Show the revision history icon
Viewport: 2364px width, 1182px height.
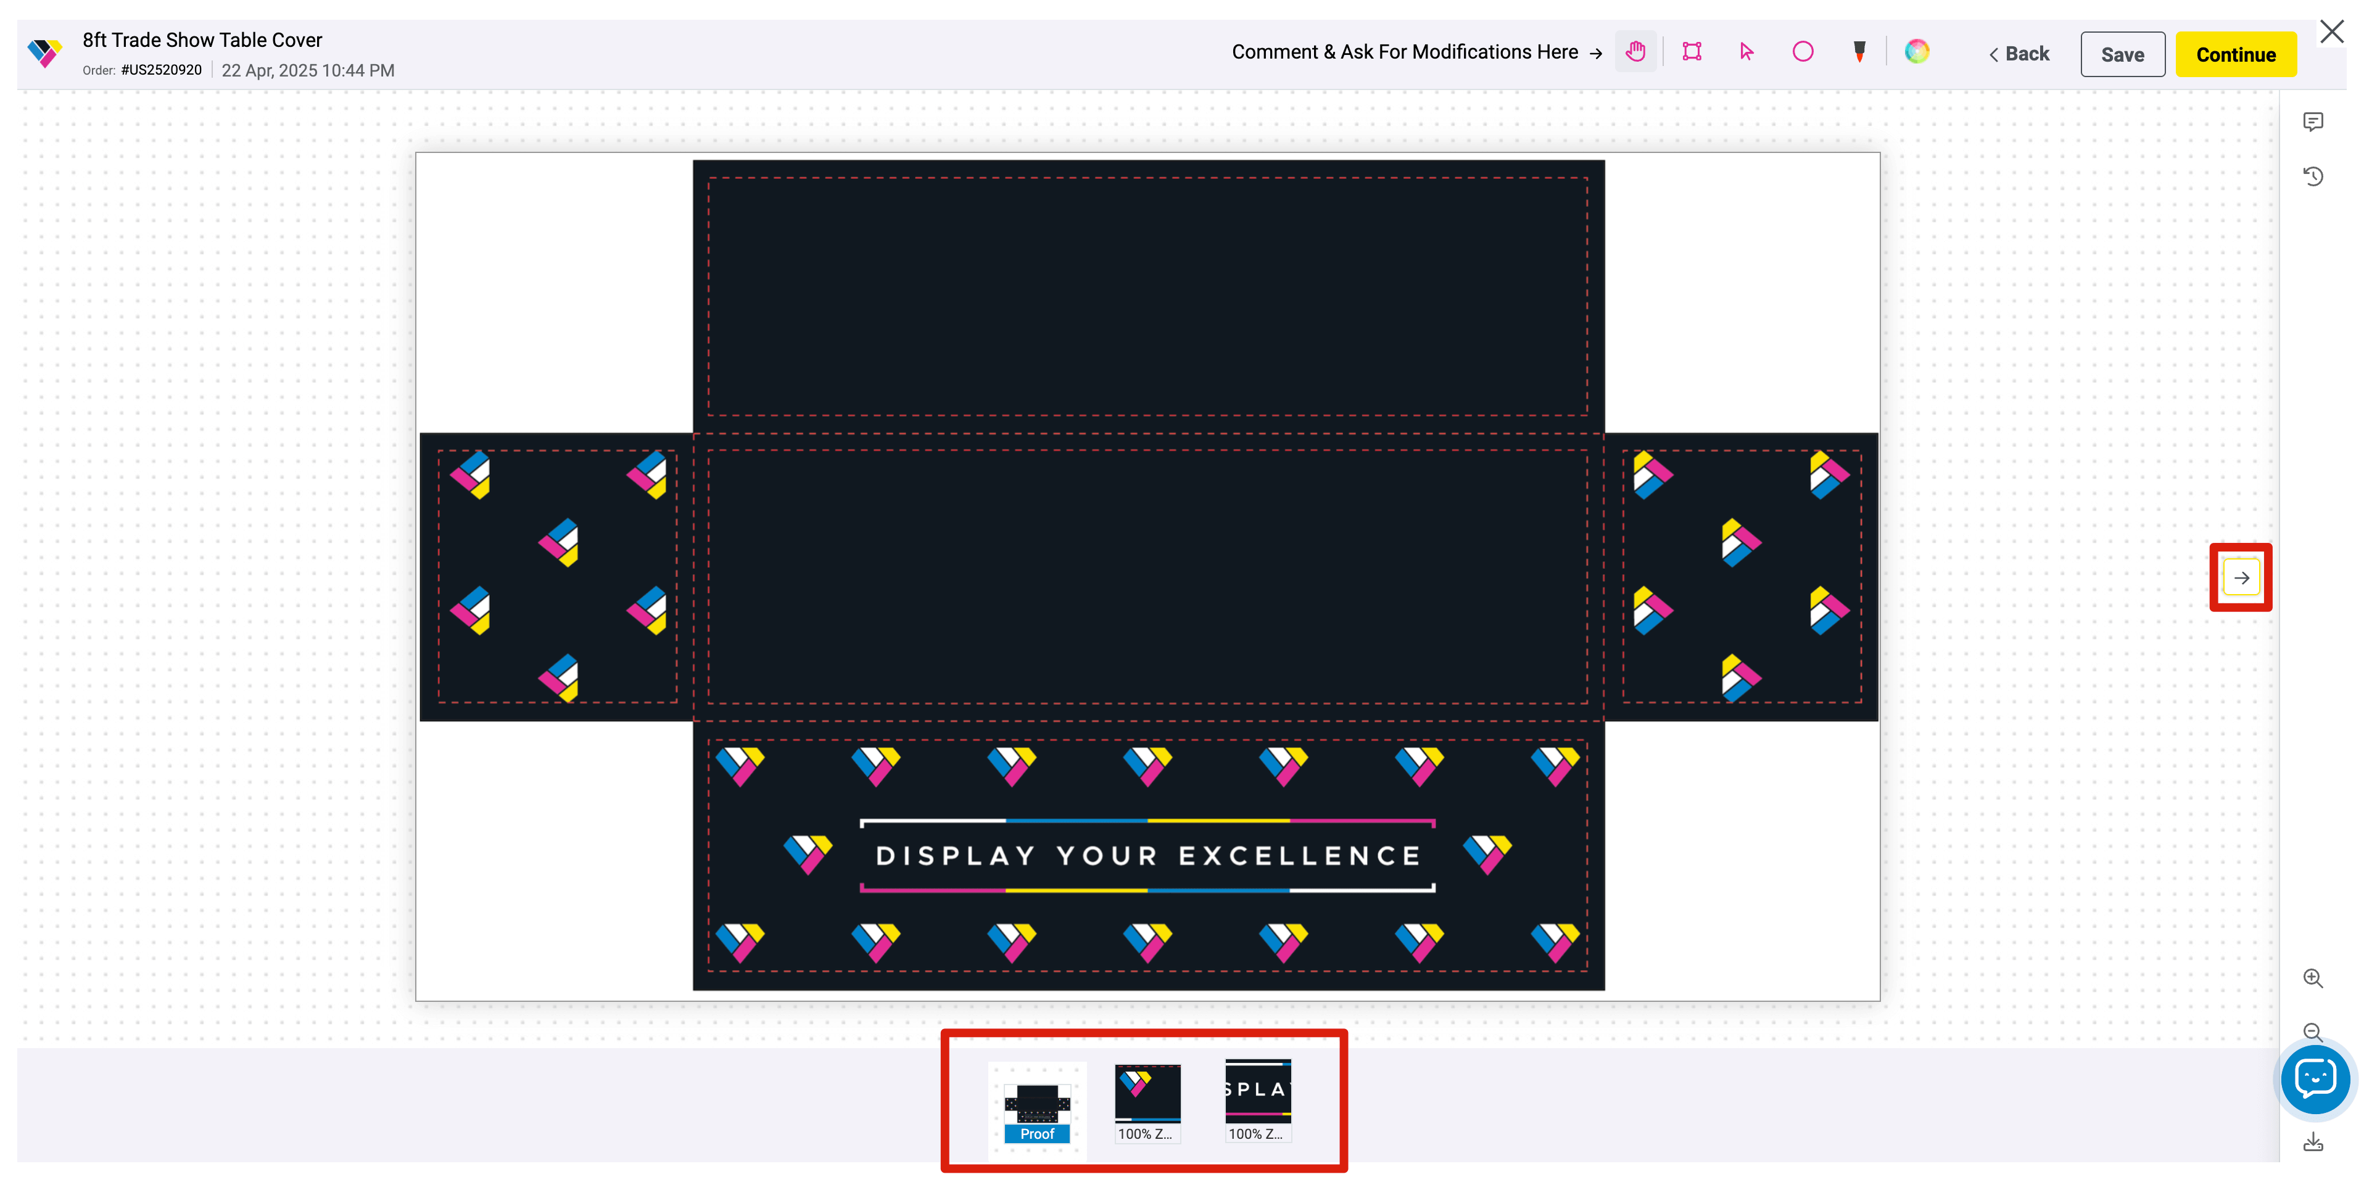coord(2313,176)
